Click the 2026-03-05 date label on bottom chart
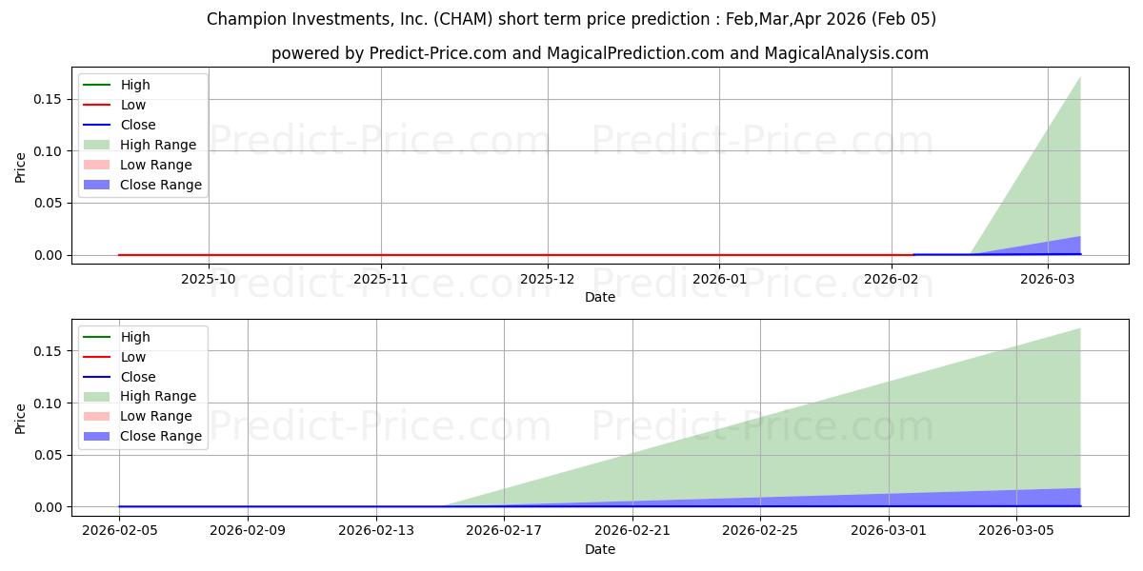The height and width of the screenshot is (571, 1143). [1016, 531]
